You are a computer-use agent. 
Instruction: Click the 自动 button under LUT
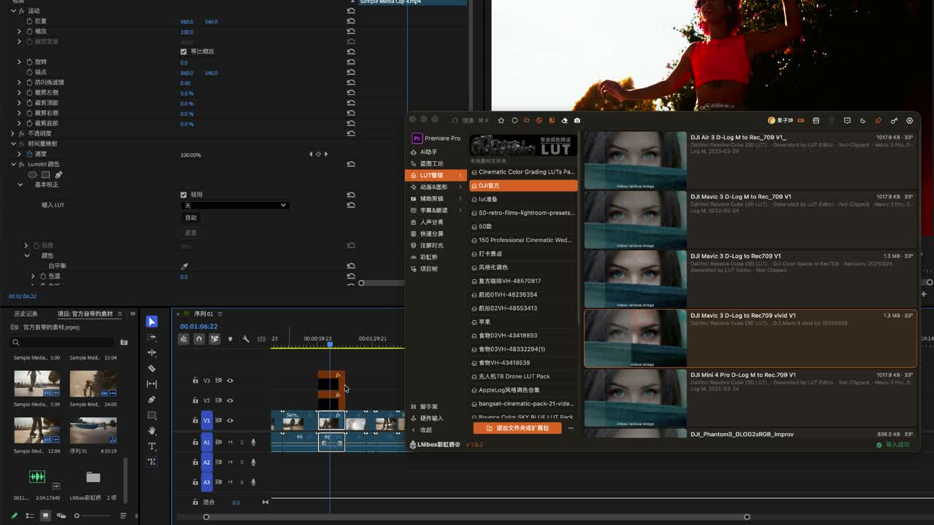point(190,218)
